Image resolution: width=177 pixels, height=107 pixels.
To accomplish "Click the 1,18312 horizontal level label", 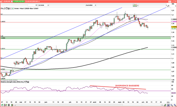I will pyautogui.click(x=3, y=22).
